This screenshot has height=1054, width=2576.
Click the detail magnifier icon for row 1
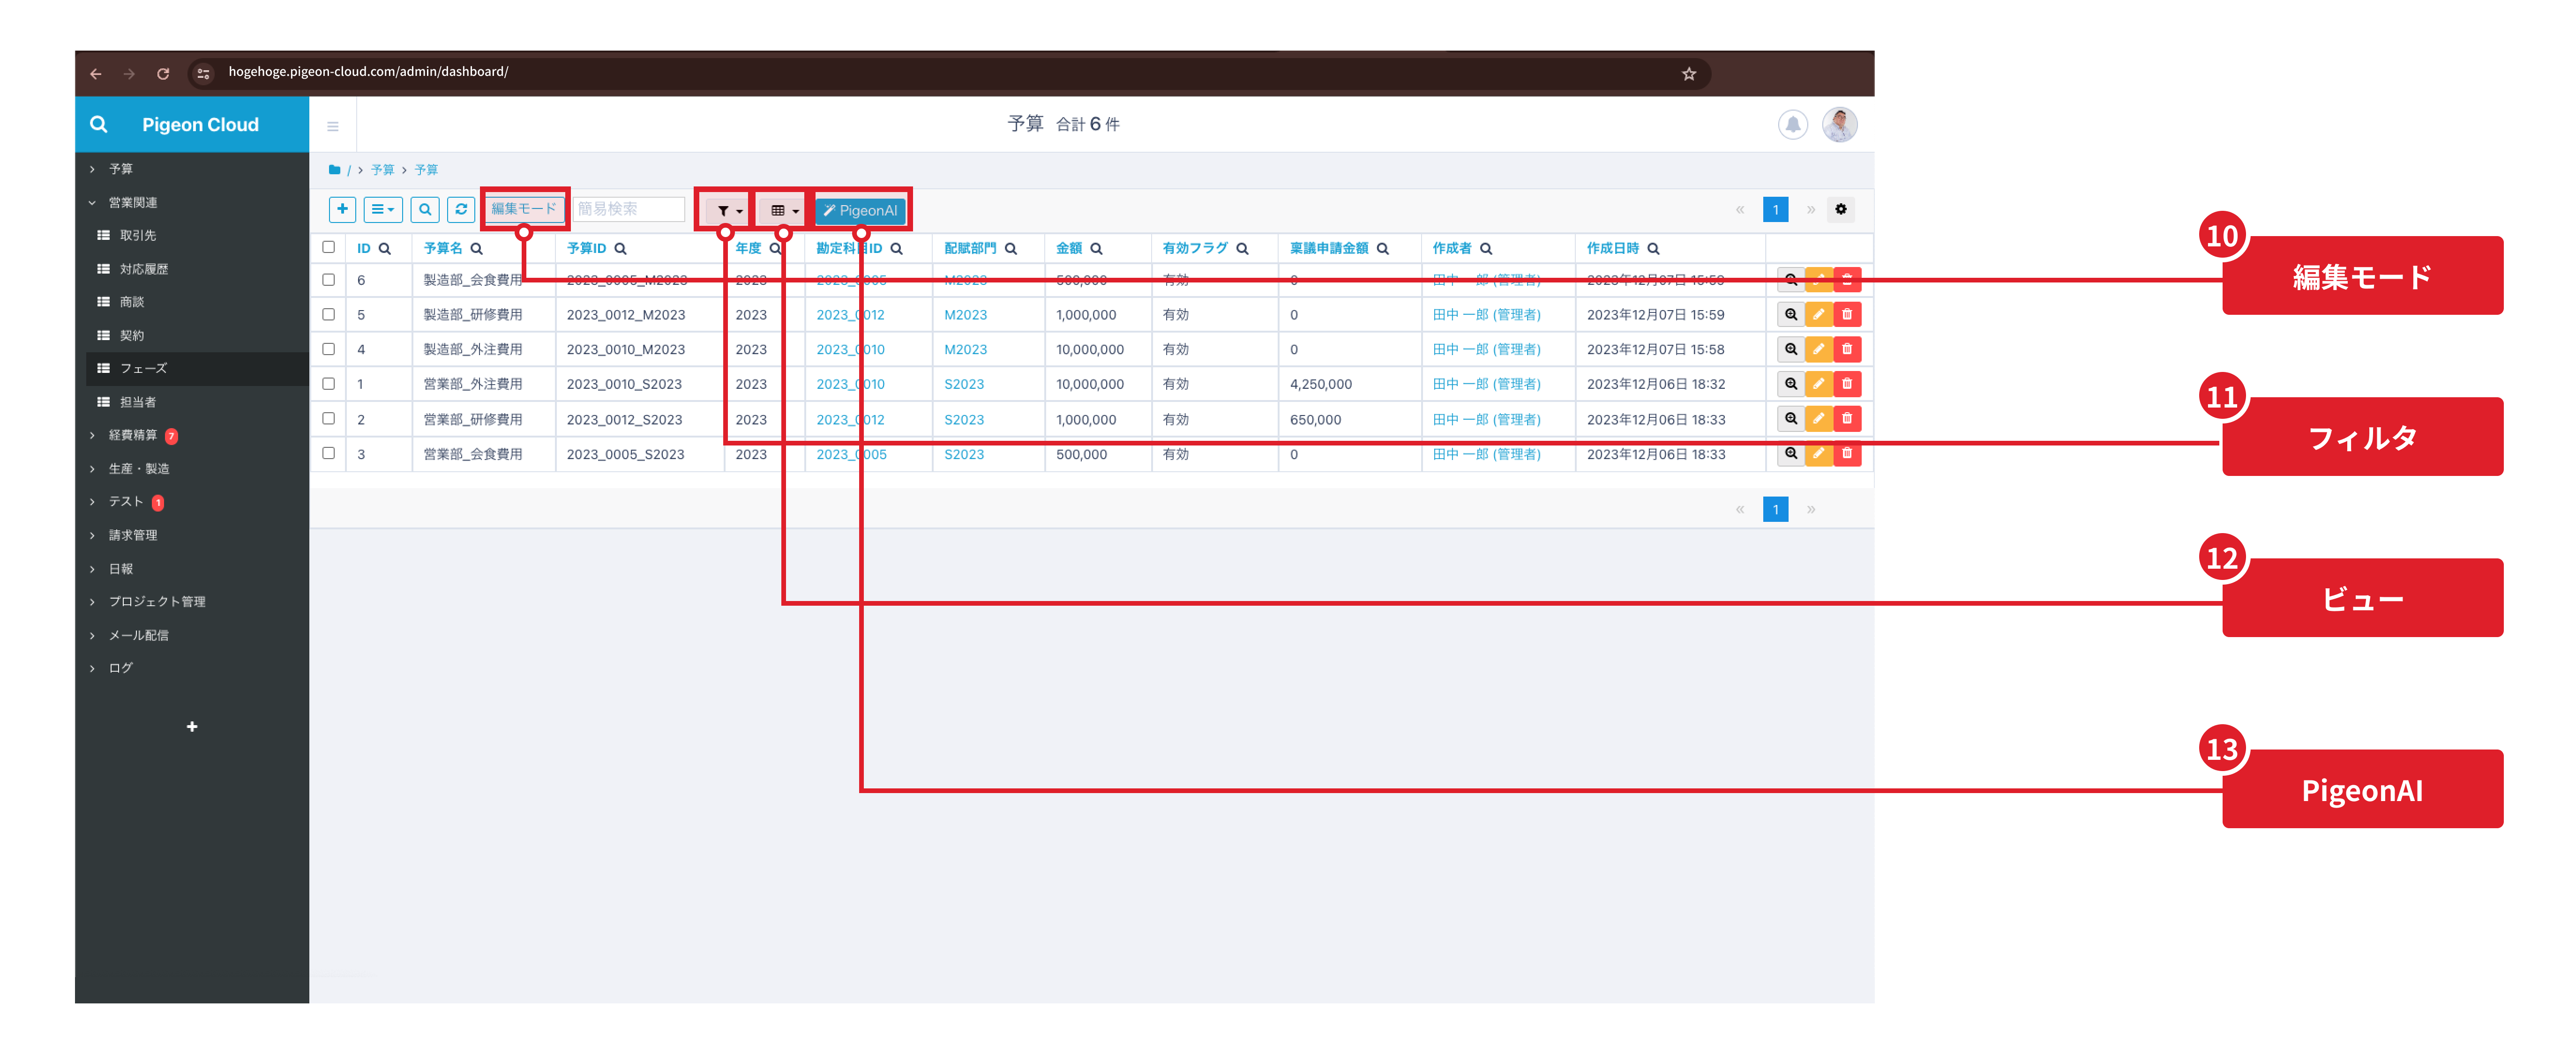point(1790,384)
